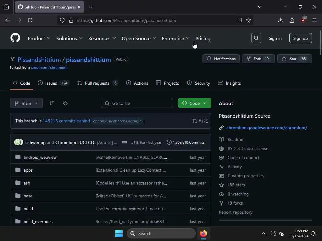The image size is (322, 241).
Task: Expand the Solutions menu
Action: 69,38
